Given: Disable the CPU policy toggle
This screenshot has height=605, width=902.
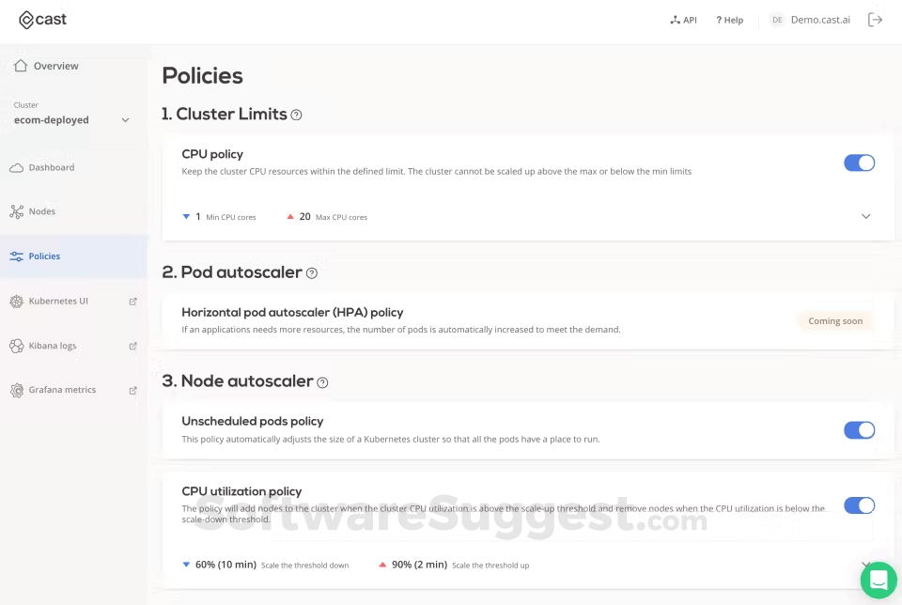Looking at the screenshot, I should 859,163.
